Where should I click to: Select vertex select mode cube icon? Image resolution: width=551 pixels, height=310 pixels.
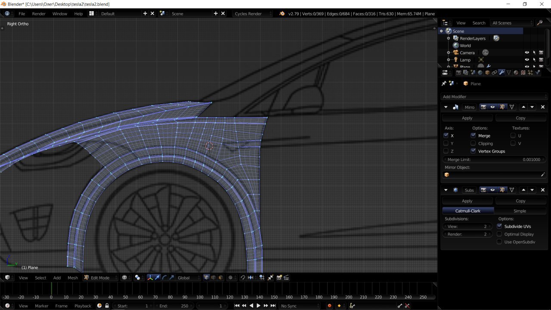206,278
